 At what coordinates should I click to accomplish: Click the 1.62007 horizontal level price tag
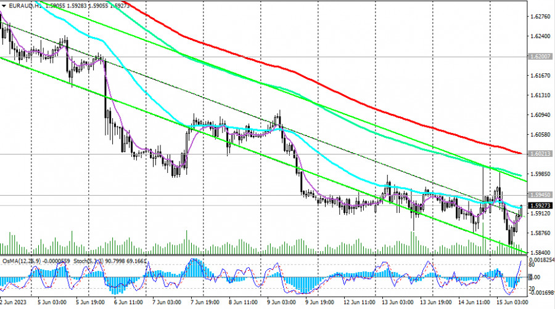540,57
